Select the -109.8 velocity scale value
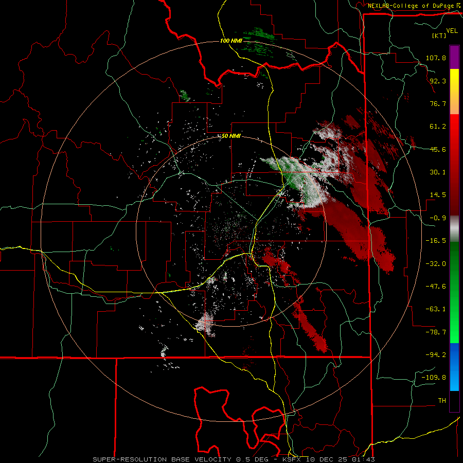The width and height of the screenshot is (463, 463). (x=434, y=378)
